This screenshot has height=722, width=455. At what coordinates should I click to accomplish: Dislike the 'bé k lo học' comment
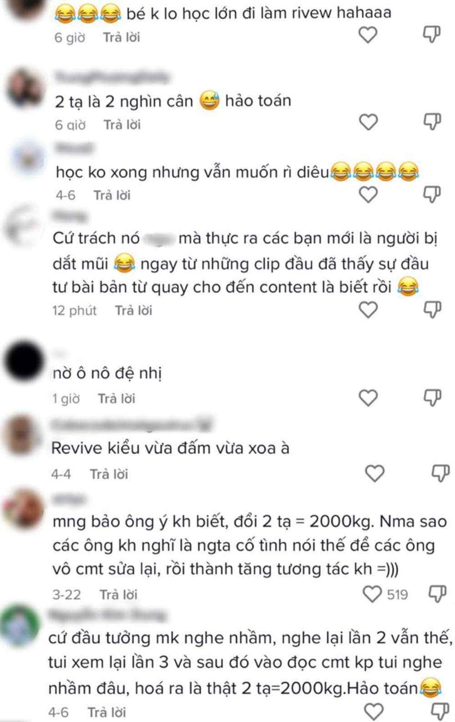[x=432, y=34]
